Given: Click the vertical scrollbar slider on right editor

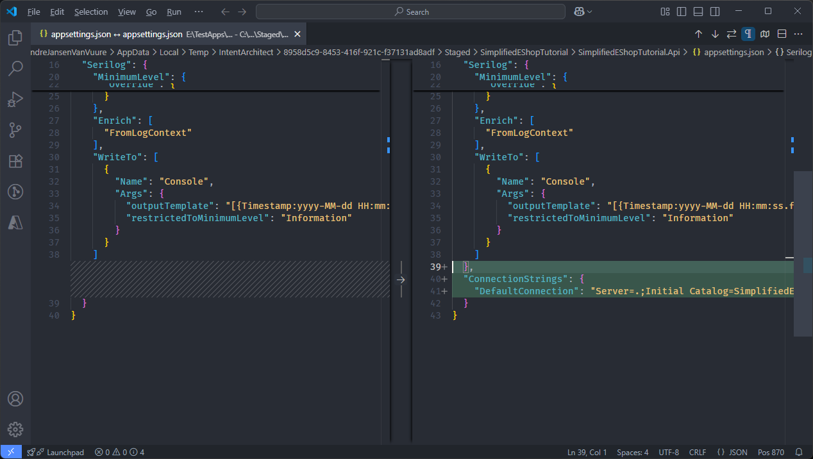Looking at the screenshot, I should point(803,254).
